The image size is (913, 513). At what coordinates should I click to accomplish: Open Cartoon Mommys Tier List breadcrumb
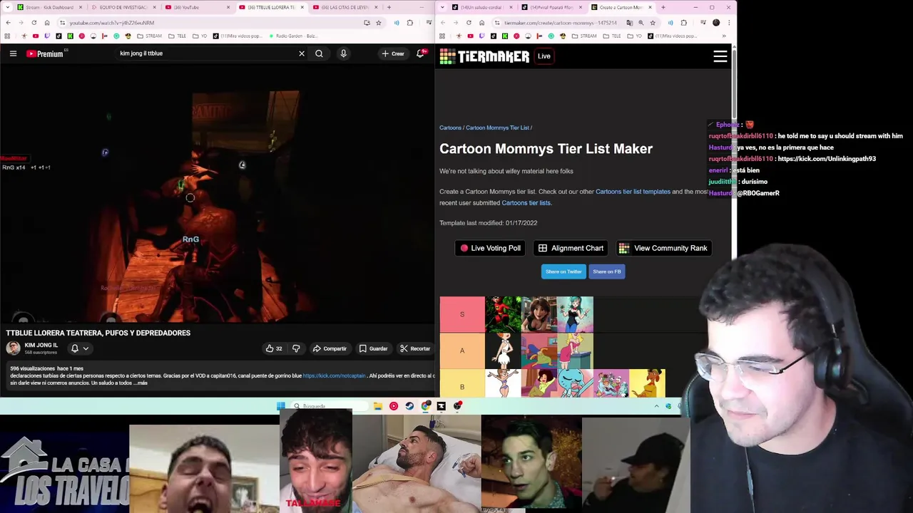click(x=497, y=128)
